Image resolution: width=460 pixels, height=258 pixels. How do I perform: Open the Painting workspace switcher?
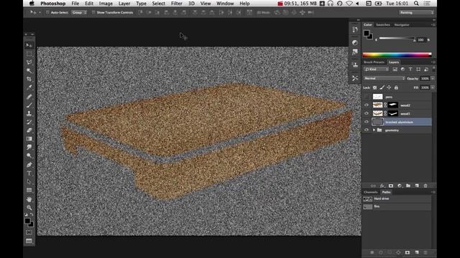[416, 13]
